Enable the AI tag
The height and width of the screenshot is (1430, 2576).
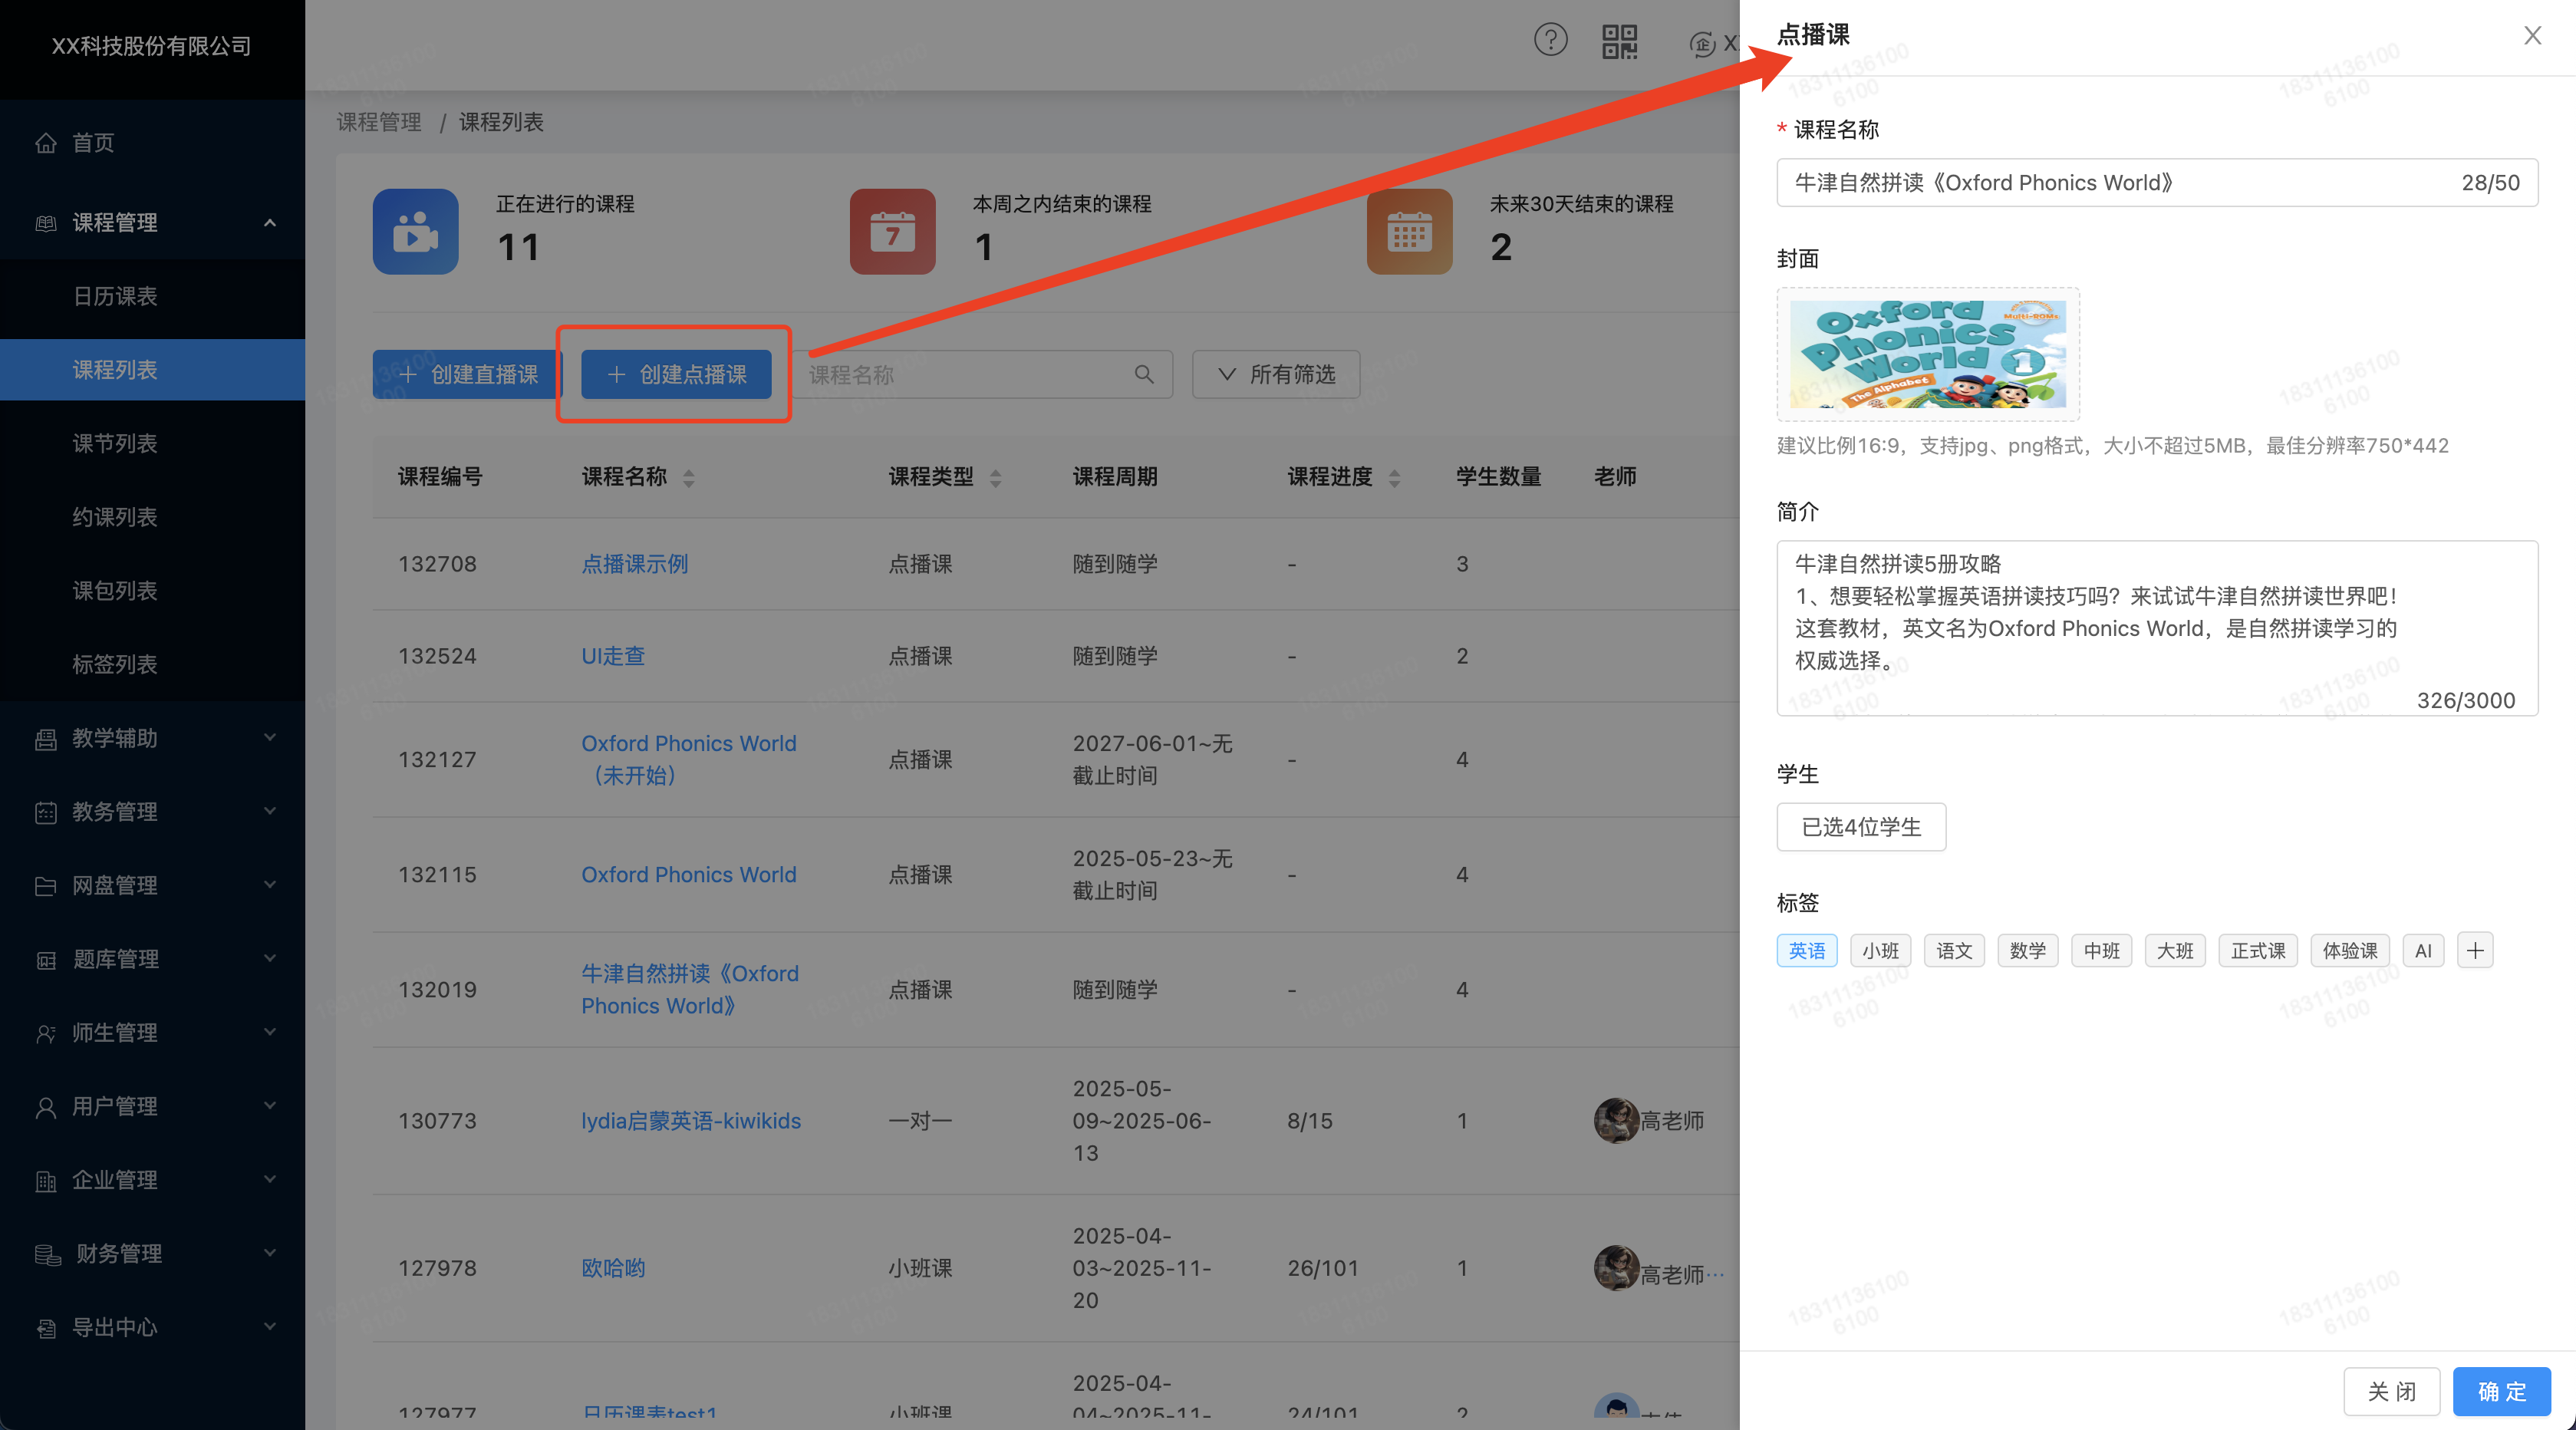point(2422,950)
